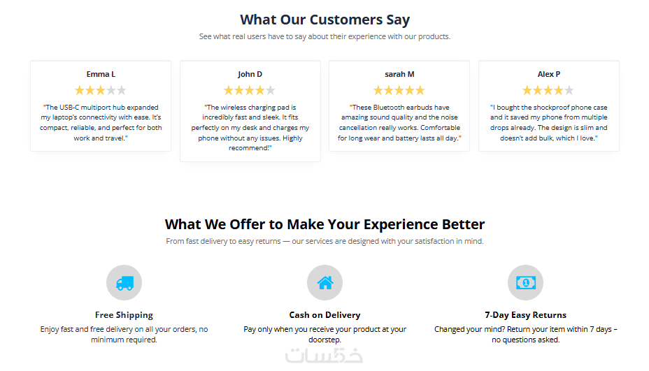Image resolution: width=649 pixels, height=371 pixels.
Task: Click the 7-Day Easy Returns title
Action: [x=525, y=315]
